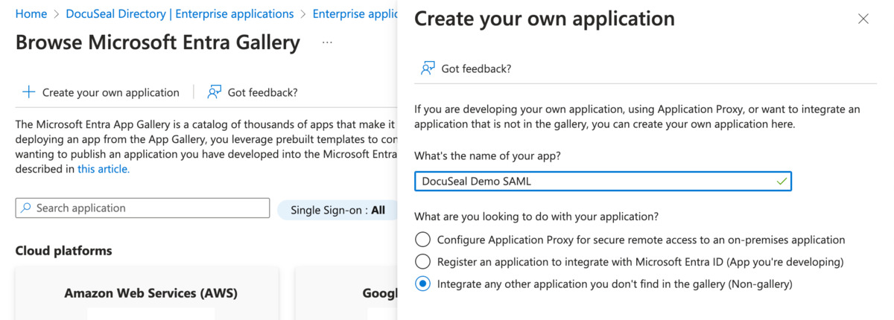Open the Single Sign-on : All filter
This screenshot has width=894, height=320.
pyautogui.click(x=337, y=210)
